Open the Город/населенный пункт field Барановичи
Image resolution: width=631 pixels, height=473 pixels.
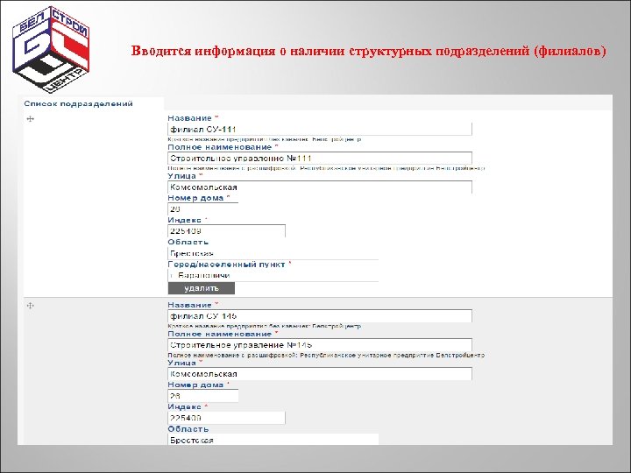[x=273, y=276]
